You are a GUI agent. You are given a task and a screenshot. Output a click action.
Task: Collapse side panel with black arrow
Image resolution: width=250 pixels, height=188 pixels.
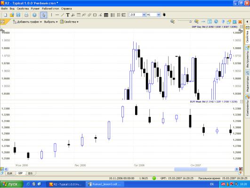(247, 22)
